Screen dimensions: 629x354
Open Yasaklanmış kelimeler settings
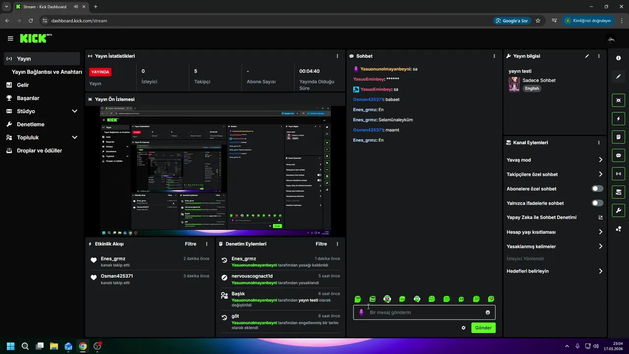click(x=555, y=246)
